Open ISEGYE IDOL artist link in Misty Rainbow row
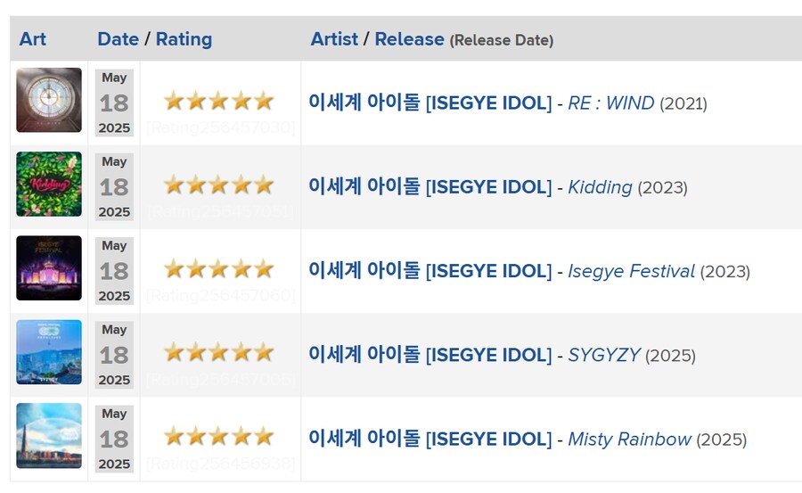Image resolution: width=802 pixels, height=493 pixels. point(430,439)
